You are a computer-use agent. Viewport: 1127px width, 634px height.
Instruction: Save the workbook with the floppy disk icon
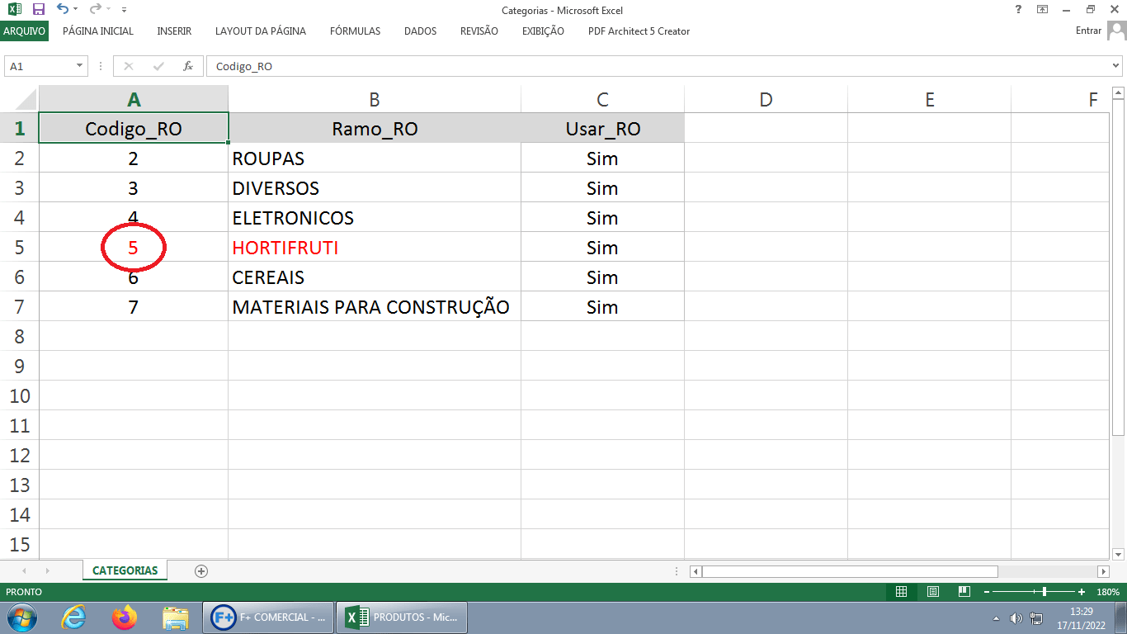click(x=38, y=10)
